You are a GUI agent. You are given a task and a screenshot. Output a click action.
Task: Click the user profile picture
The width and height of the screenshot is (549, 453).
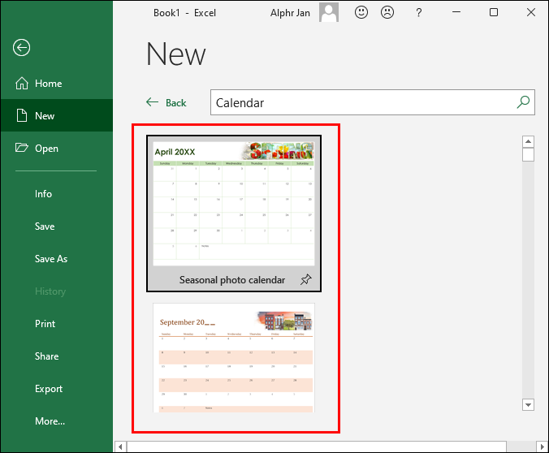pyautogui.click(x=329, y=12)
